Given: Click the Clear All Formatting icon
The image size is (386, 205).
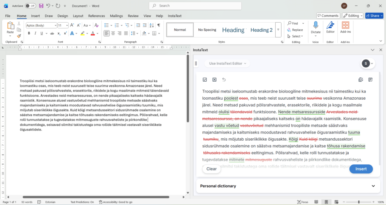Looking at the screenshot, I should point(96,25).
